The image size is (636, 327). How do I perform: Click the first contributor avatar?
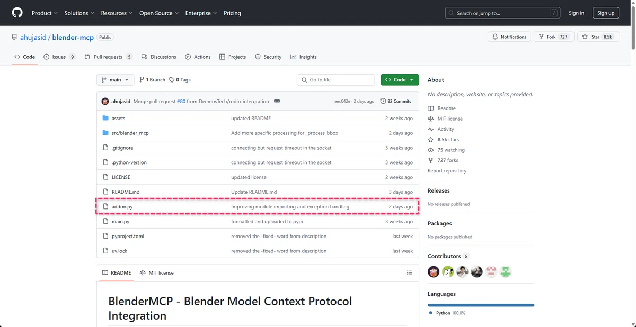click(434, 272)
